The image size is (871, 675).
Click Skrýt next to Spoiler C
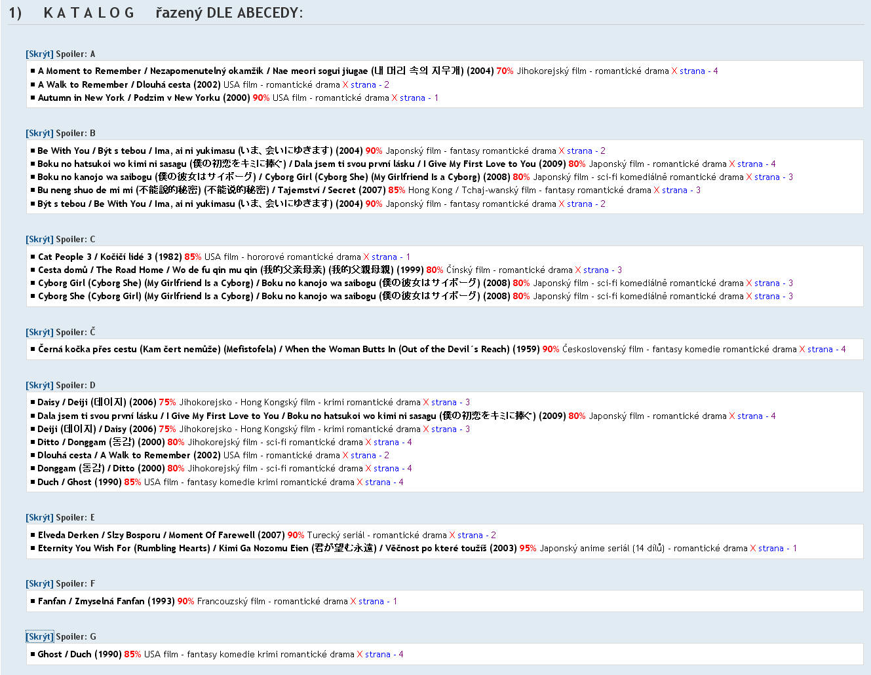click(39, 240)
